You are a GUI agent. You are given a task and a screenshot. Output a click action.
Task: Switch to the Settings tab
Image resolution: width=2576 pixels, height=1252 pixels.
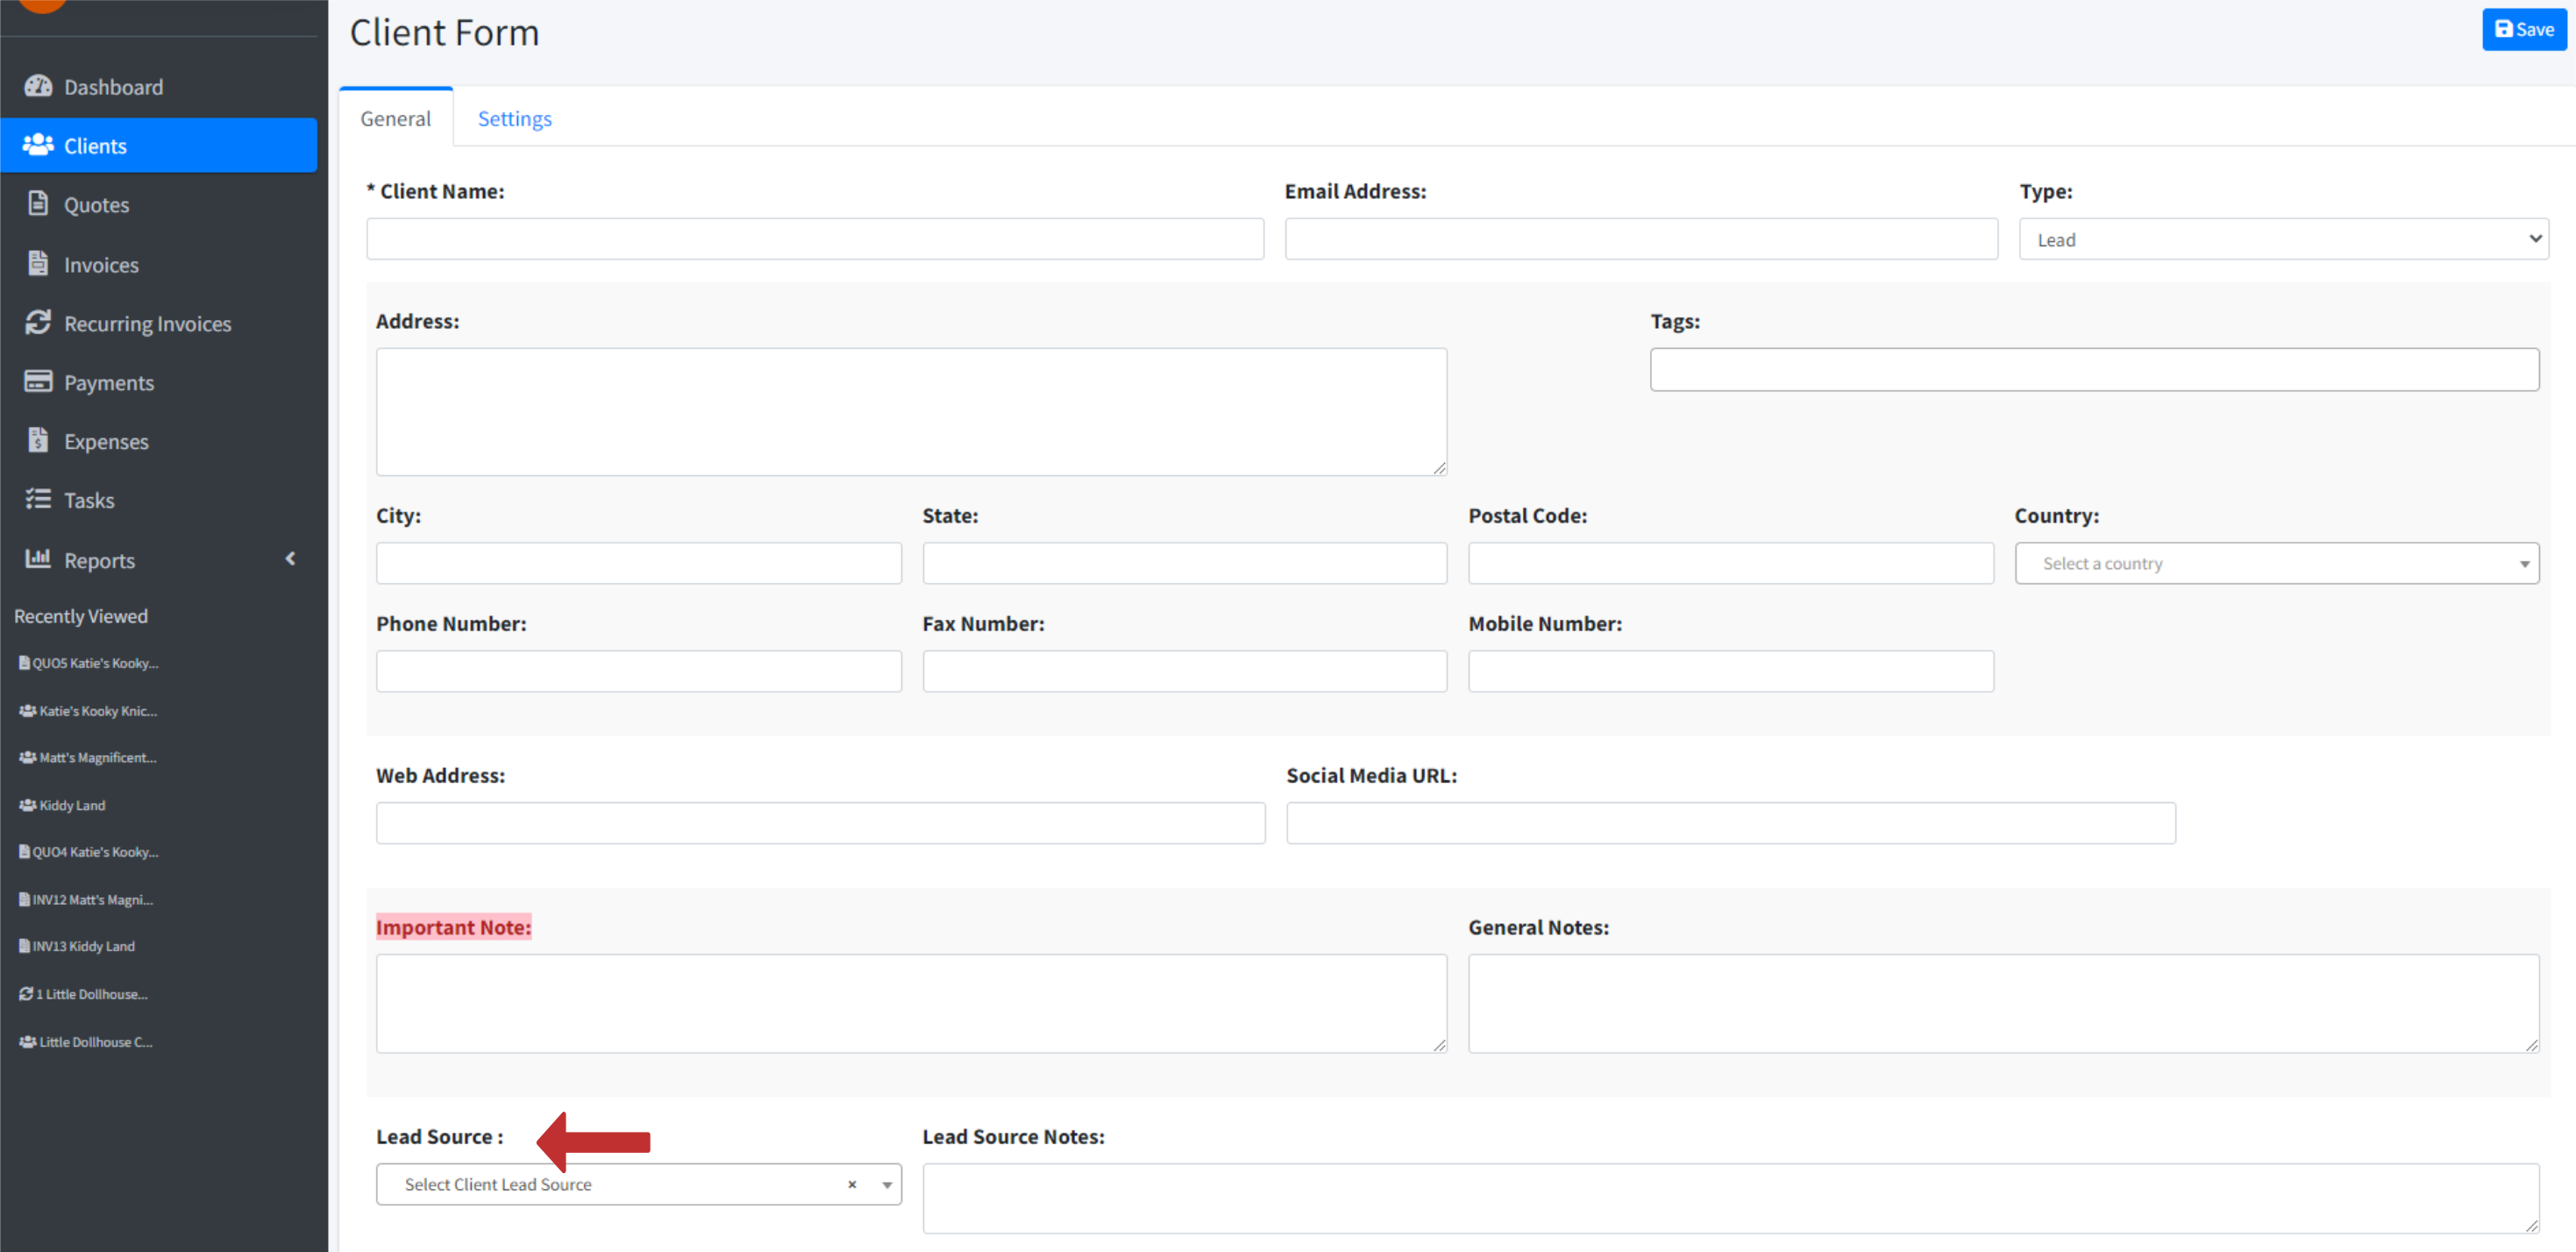(x=514, y=119)
